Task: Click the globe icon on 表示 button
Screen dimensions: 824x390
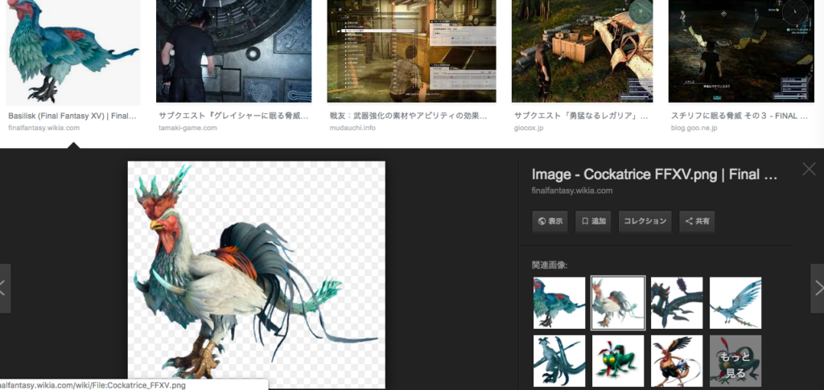Action: pyautogui.click(x=542, y=221)
